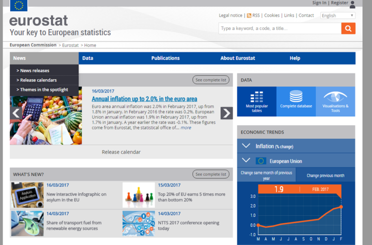Click See complete list in news section

211,80
